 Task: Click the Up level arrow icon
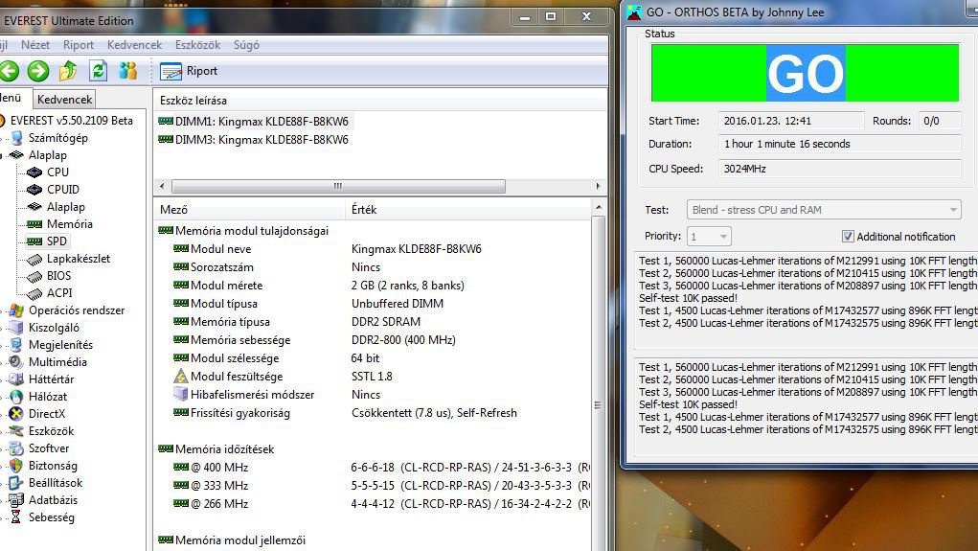[x=68, y=71]
